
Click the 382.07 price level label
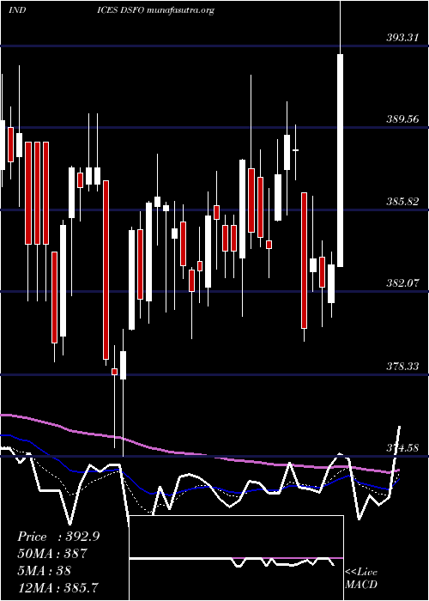click(402, 283)
